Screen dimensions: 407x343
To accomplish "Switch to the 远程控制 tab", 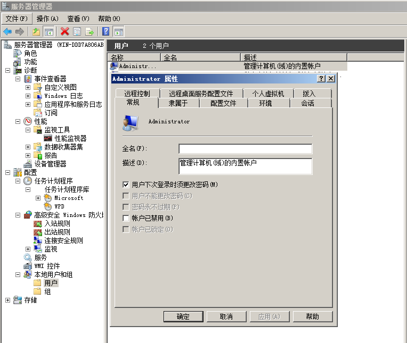I will tap(137, 94).
